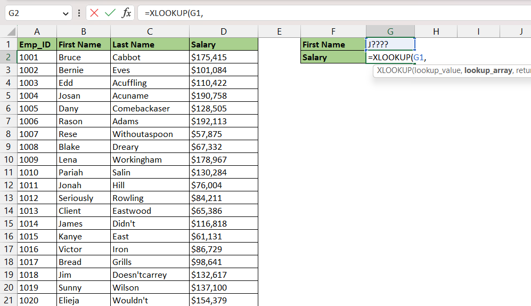The width and height of the screenshot is (531, 306).
Task: Click the cell with Jonah first name
Action: [x=84, y=186]
